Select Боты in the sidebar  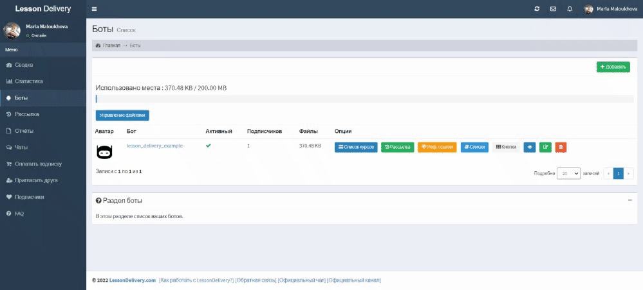(43, 98)
